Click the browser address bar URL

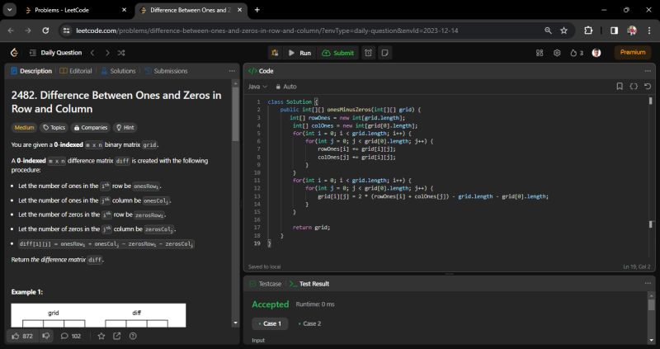click(266, 31)
